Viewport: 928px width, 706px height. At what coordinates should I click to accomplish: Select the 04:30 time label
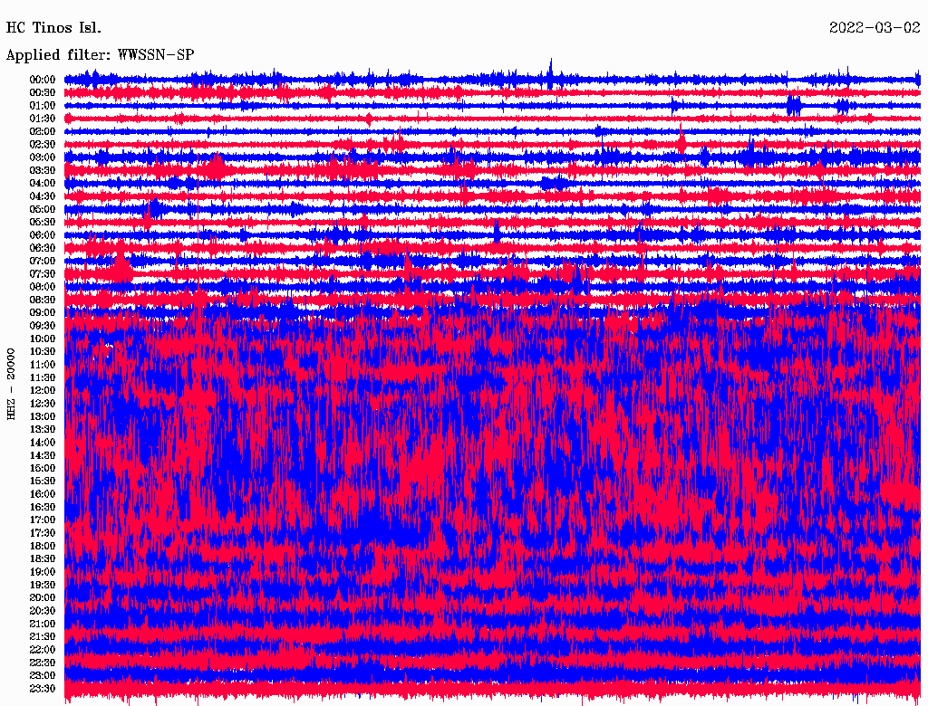pos(43,196)
